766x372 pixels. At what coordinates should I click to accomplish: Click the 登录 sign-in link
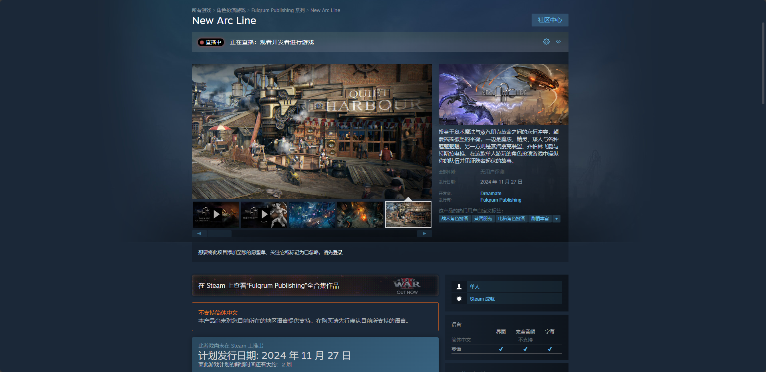pos(338,253)
